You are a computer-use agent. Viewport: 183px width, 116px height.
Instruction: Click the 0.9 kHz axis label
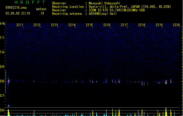(x=2, y=67)
